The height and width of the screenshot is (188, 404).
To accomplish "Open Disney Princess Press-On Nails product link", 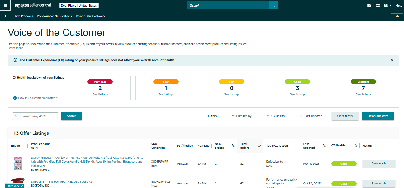I will pyautogui.click(x=87, y=162).
